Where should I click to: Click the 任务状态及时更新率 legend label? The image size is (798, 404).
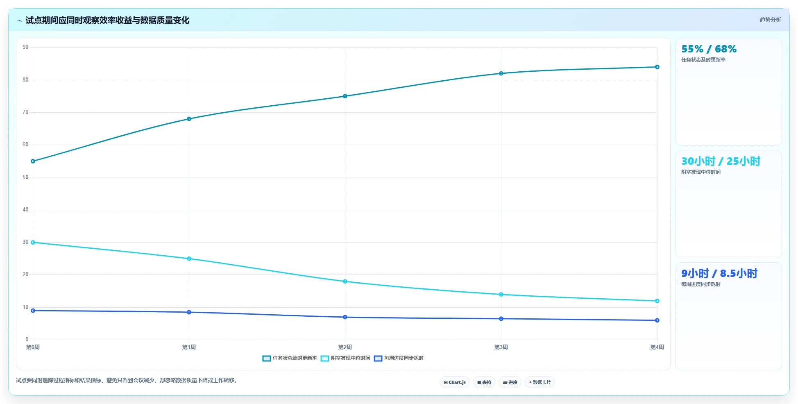pos(295,358)
